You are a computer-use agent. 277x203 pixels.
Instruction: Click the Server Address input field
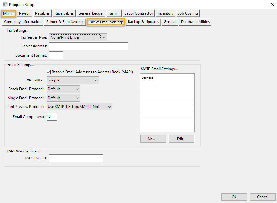click(89, 46)
